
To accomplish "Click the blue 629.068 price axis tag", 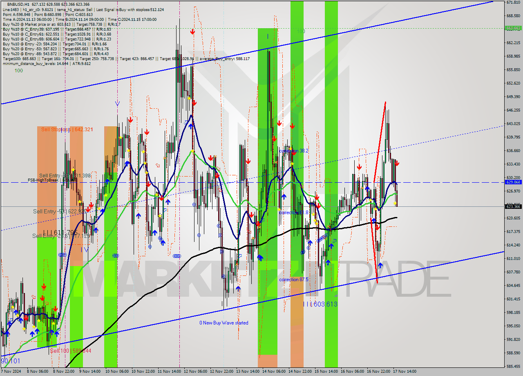I will pos(513,182).
